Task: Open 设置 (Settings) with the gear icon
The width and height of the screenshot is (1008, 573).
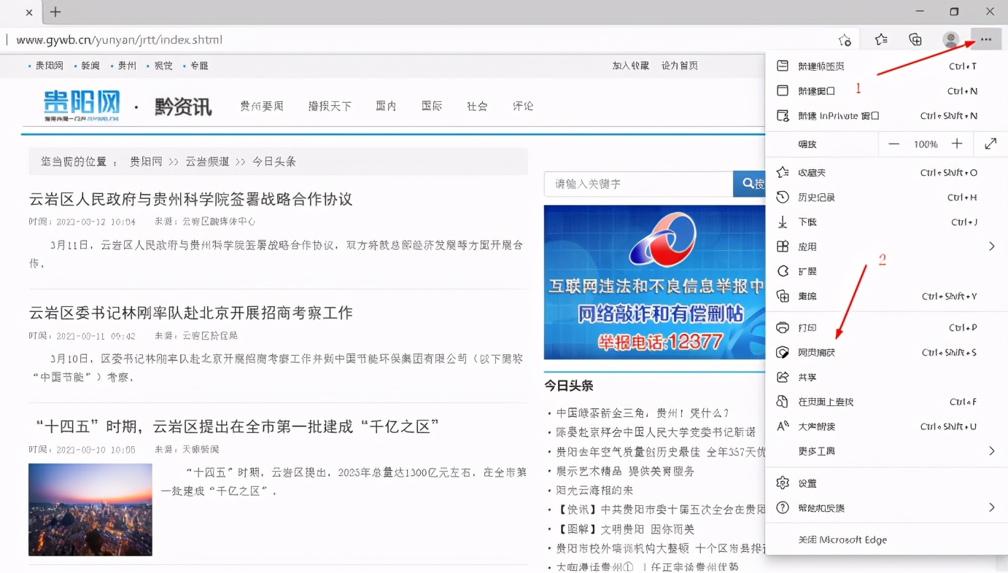Action: click(807, 483)
